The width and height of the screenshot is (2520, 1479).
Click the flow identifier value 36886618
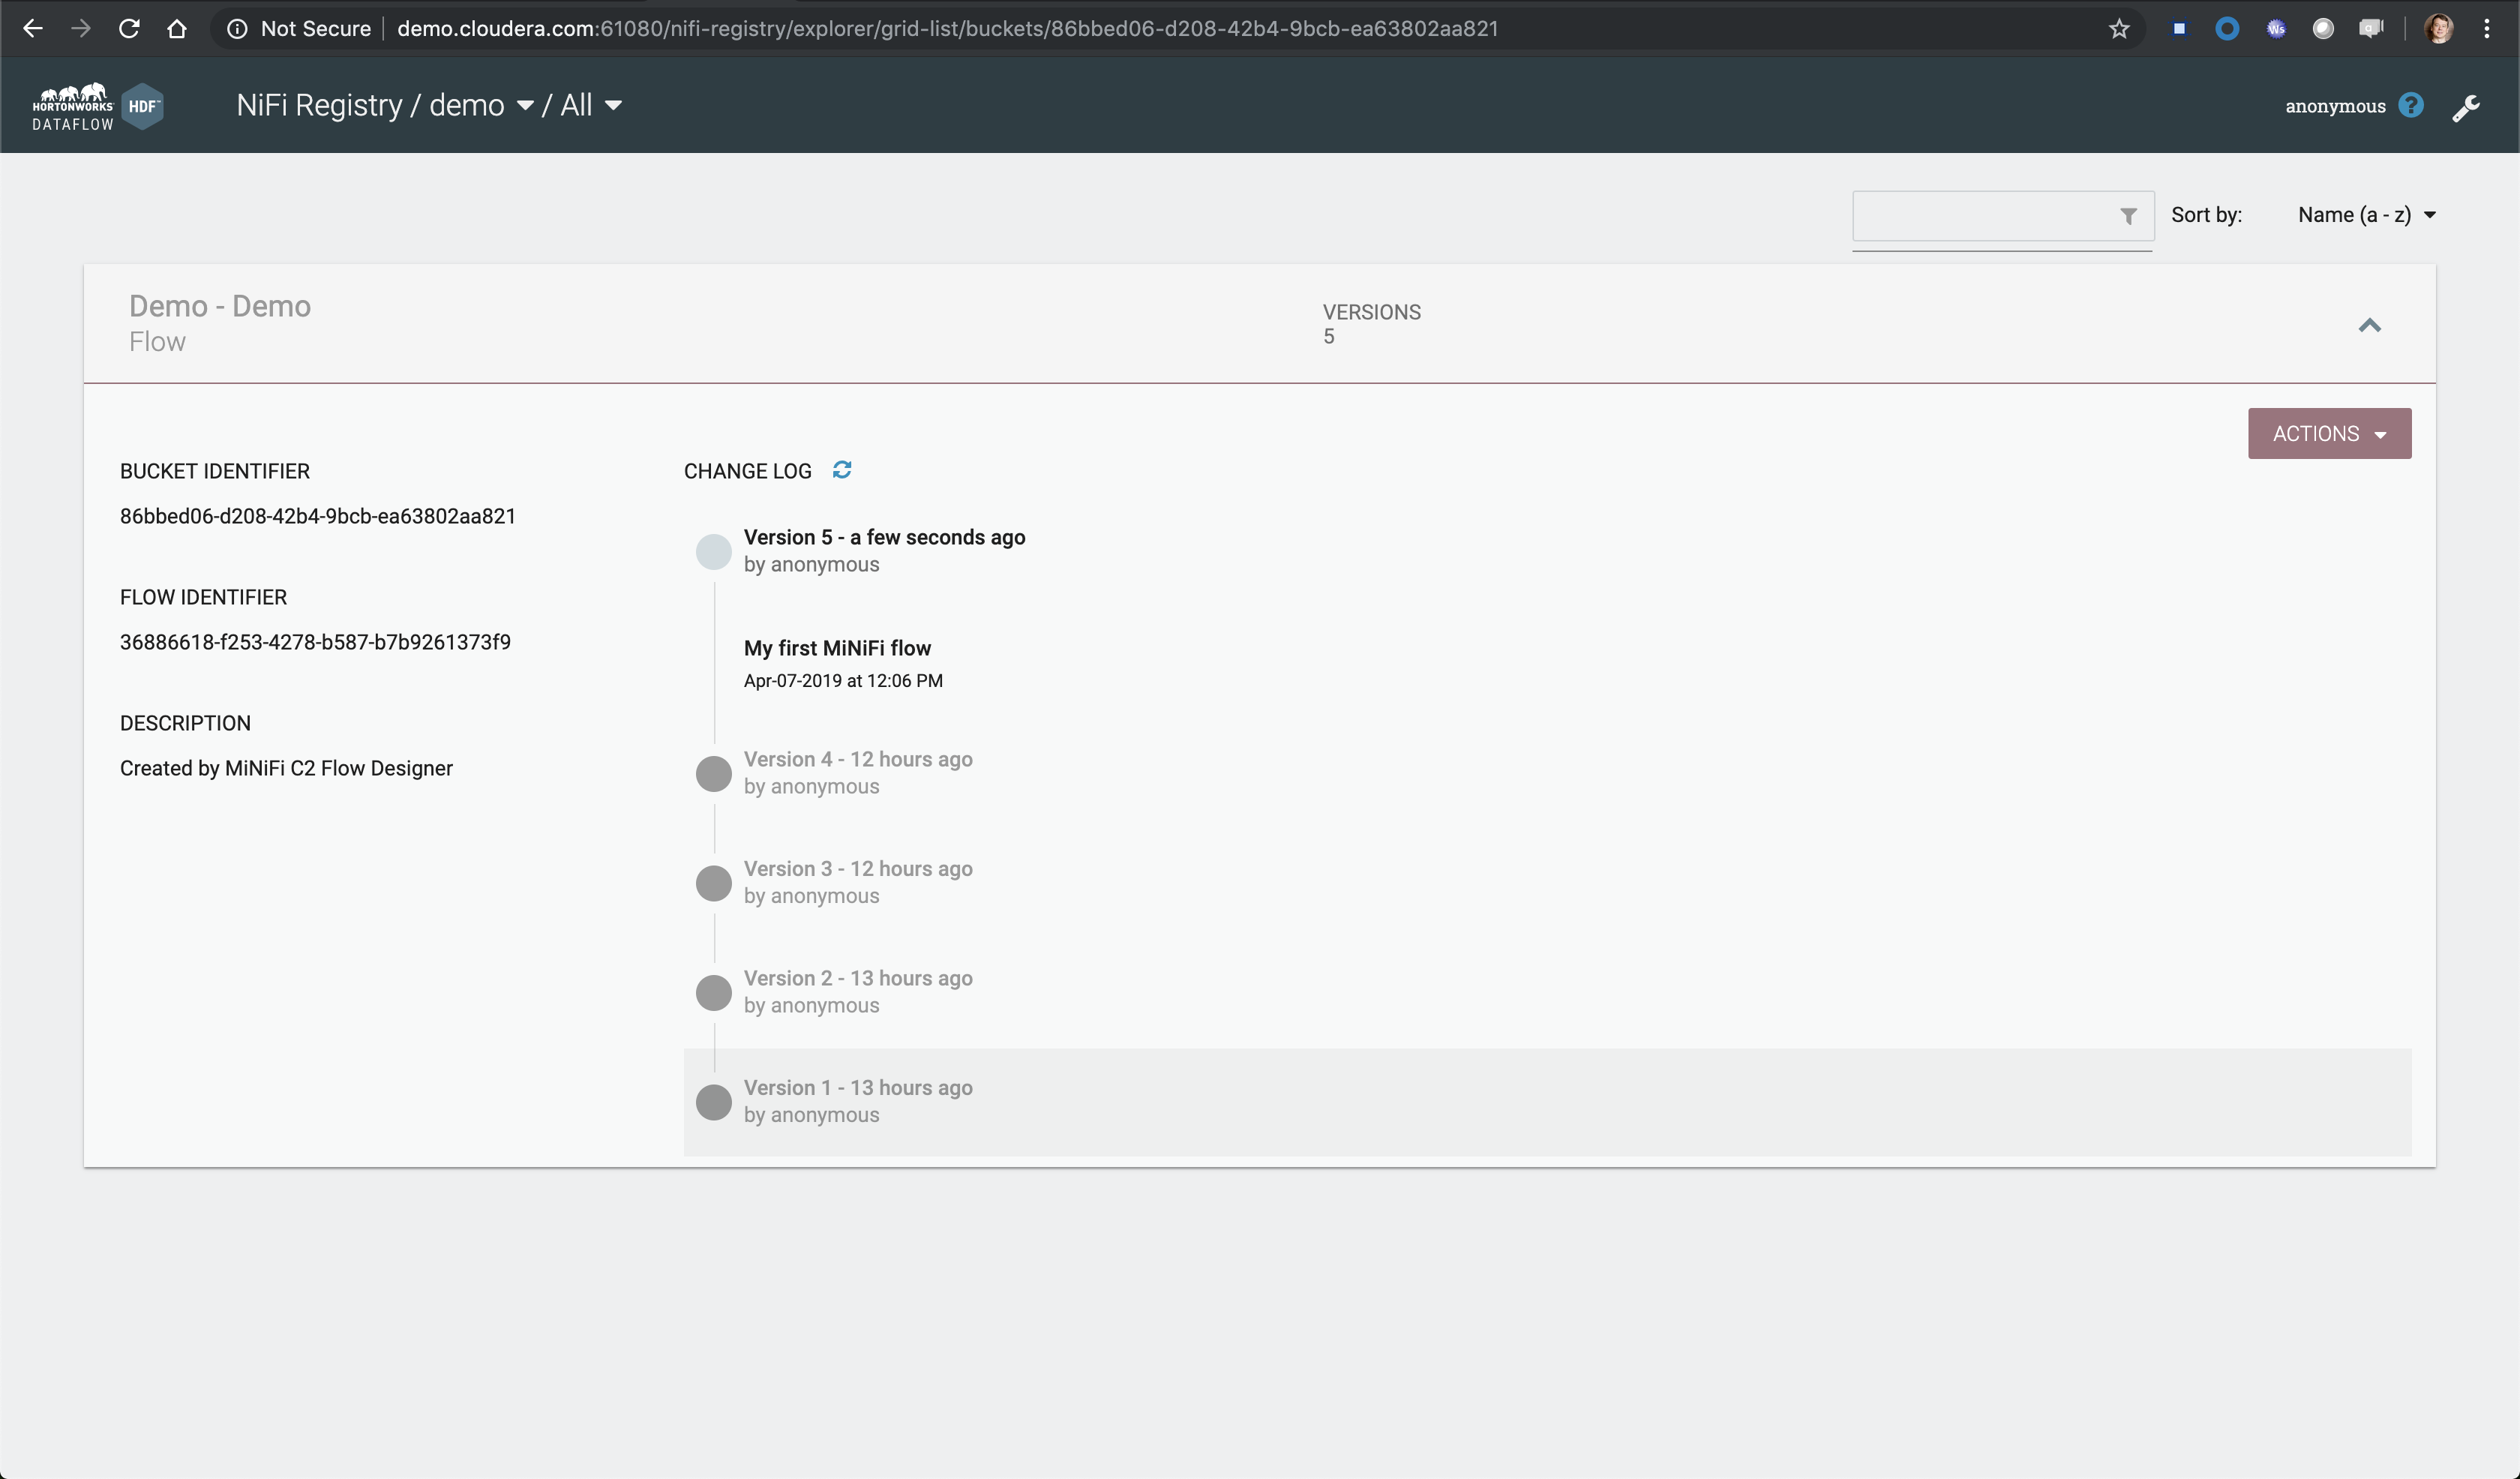315,642
